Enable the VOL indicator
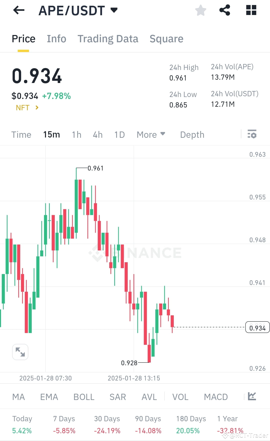The width and height of the screenshot is (270, 441). tap(180, 396)
